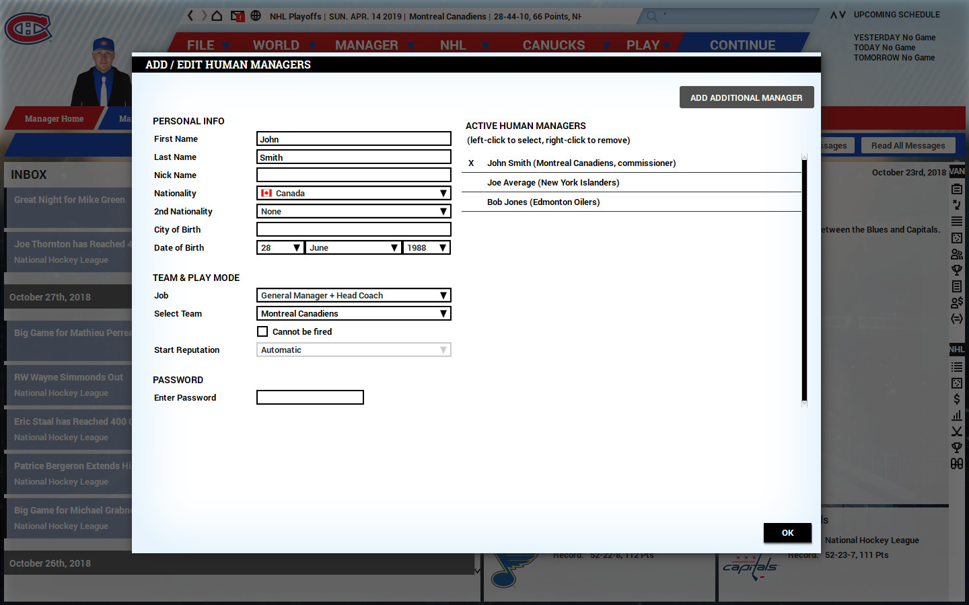969x605 pixels.
Task: Open the dice icon under the NHL sidebar
Action: pyautogui.click(x=957, y=383)
